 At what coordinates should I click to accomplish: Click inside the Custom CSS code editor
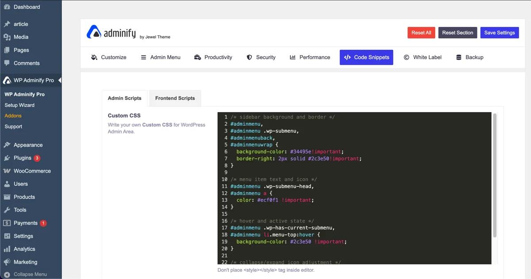[x=354, y=189]
